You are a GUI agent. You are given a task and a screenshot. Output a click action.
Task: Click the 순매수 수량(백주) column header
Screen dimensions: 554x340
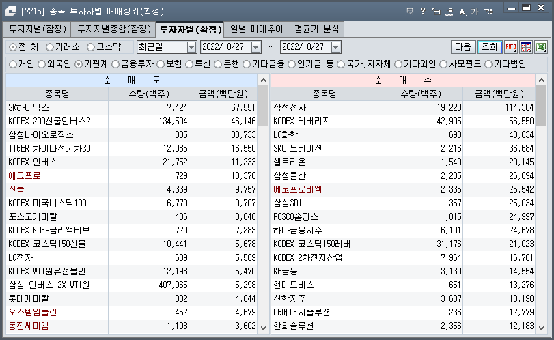(420, 94)
